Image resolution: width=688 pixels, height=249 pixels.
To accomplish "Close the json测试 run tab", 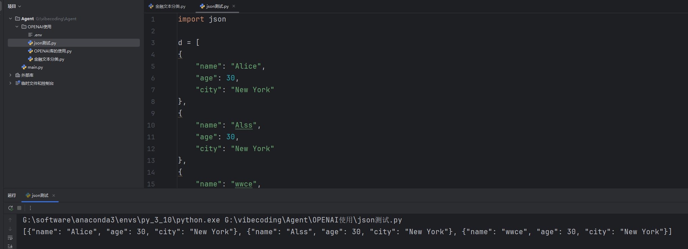I will click(54, 195).
